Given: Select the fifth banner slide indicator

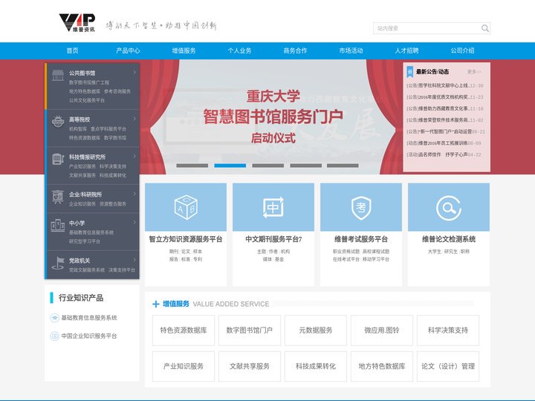Looking at the screenshot, I should click(343, 166).
